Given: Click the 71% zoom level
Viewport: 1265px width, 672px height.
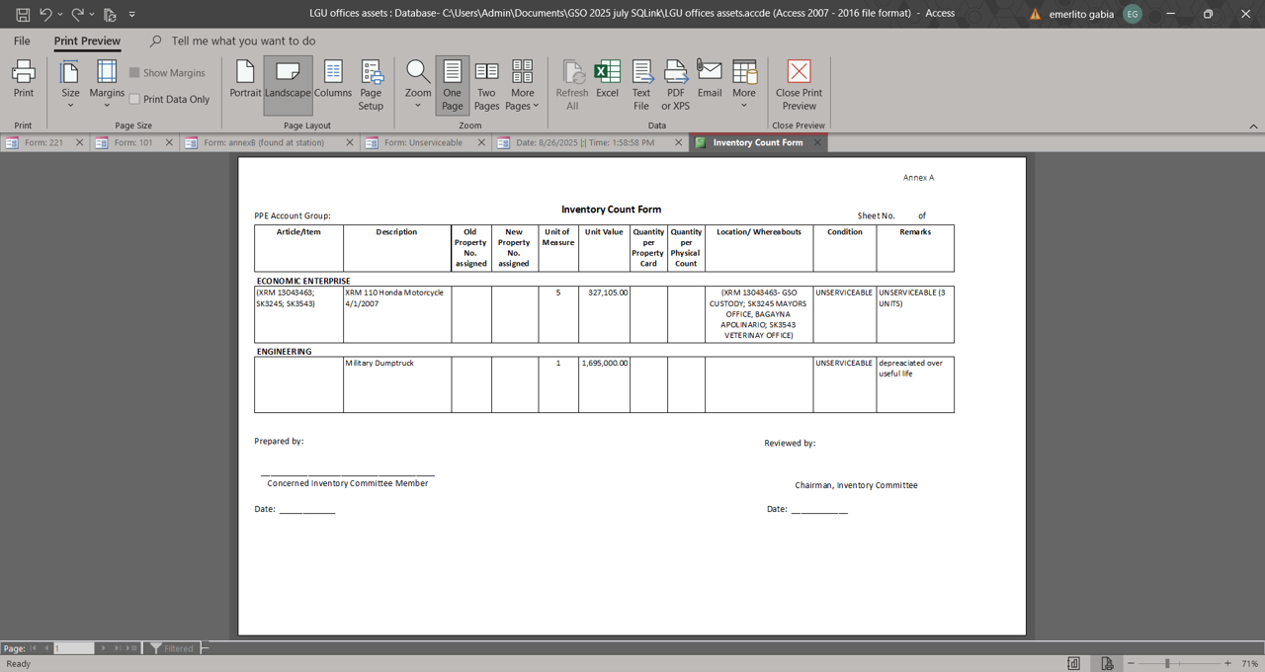Looking at the screenshot, I should tap(1249, 663).
